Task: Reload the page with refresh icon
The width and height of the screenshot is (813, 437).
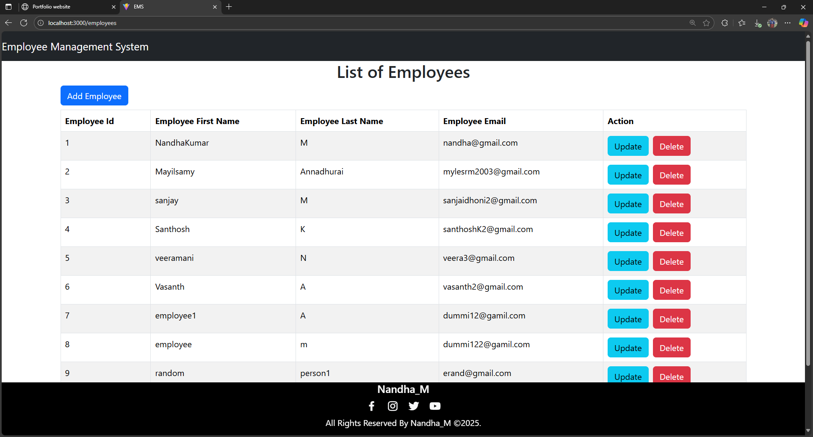Action: [x=24, y=23]
